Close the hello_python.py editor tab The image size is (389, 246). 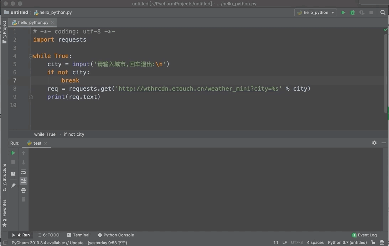pyautogui.click(x=52, y=22)
